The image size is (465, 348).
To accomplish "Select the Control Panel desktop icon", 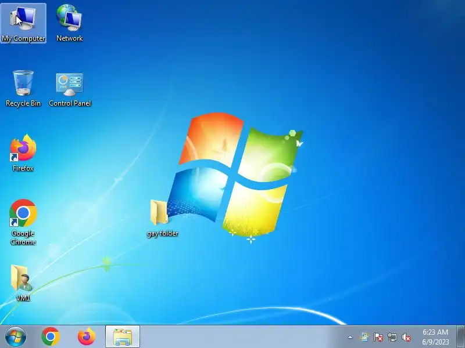I will click(x=70, y=90).
